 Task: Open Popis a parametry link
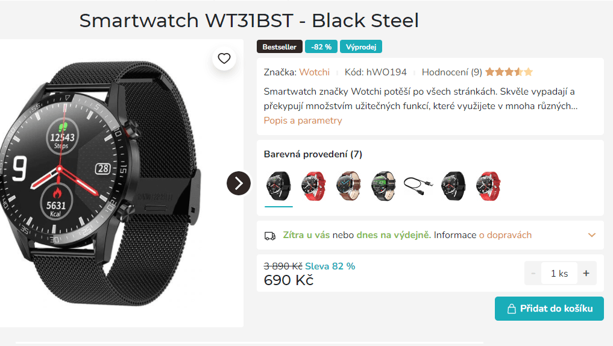tap(303, 121)
